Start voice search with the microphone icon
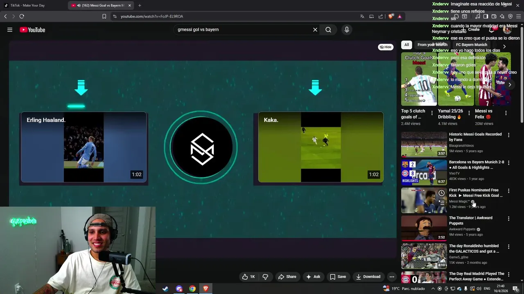The width and height of the screenshot is (524, 294). point(347,30)
